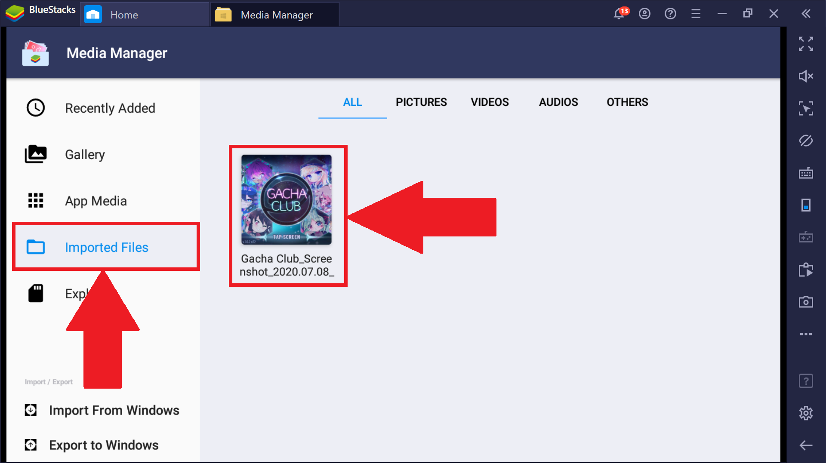Click the Media Manager app logo

[x=36, y=53]
